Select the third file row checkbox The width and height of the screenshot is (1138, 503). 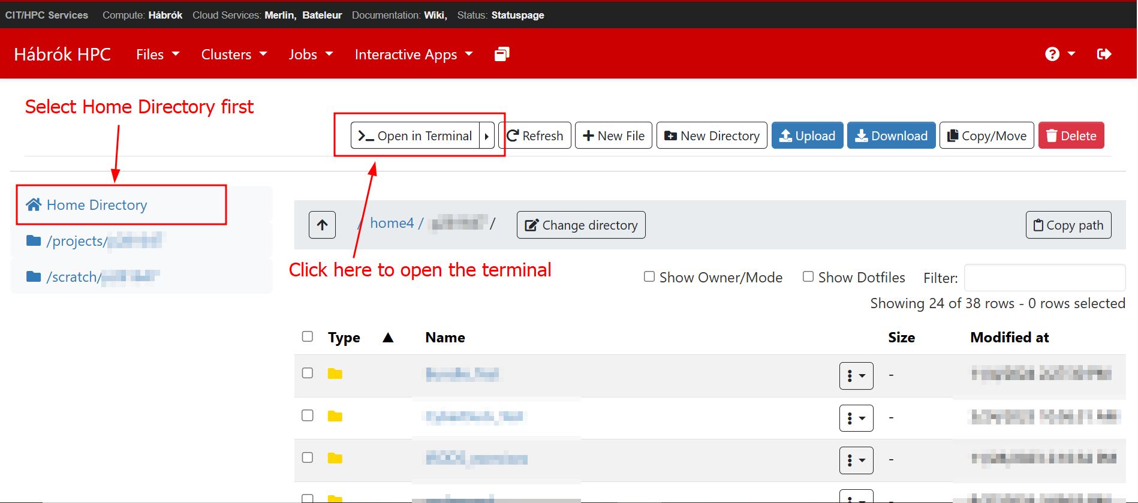point(308,457)
